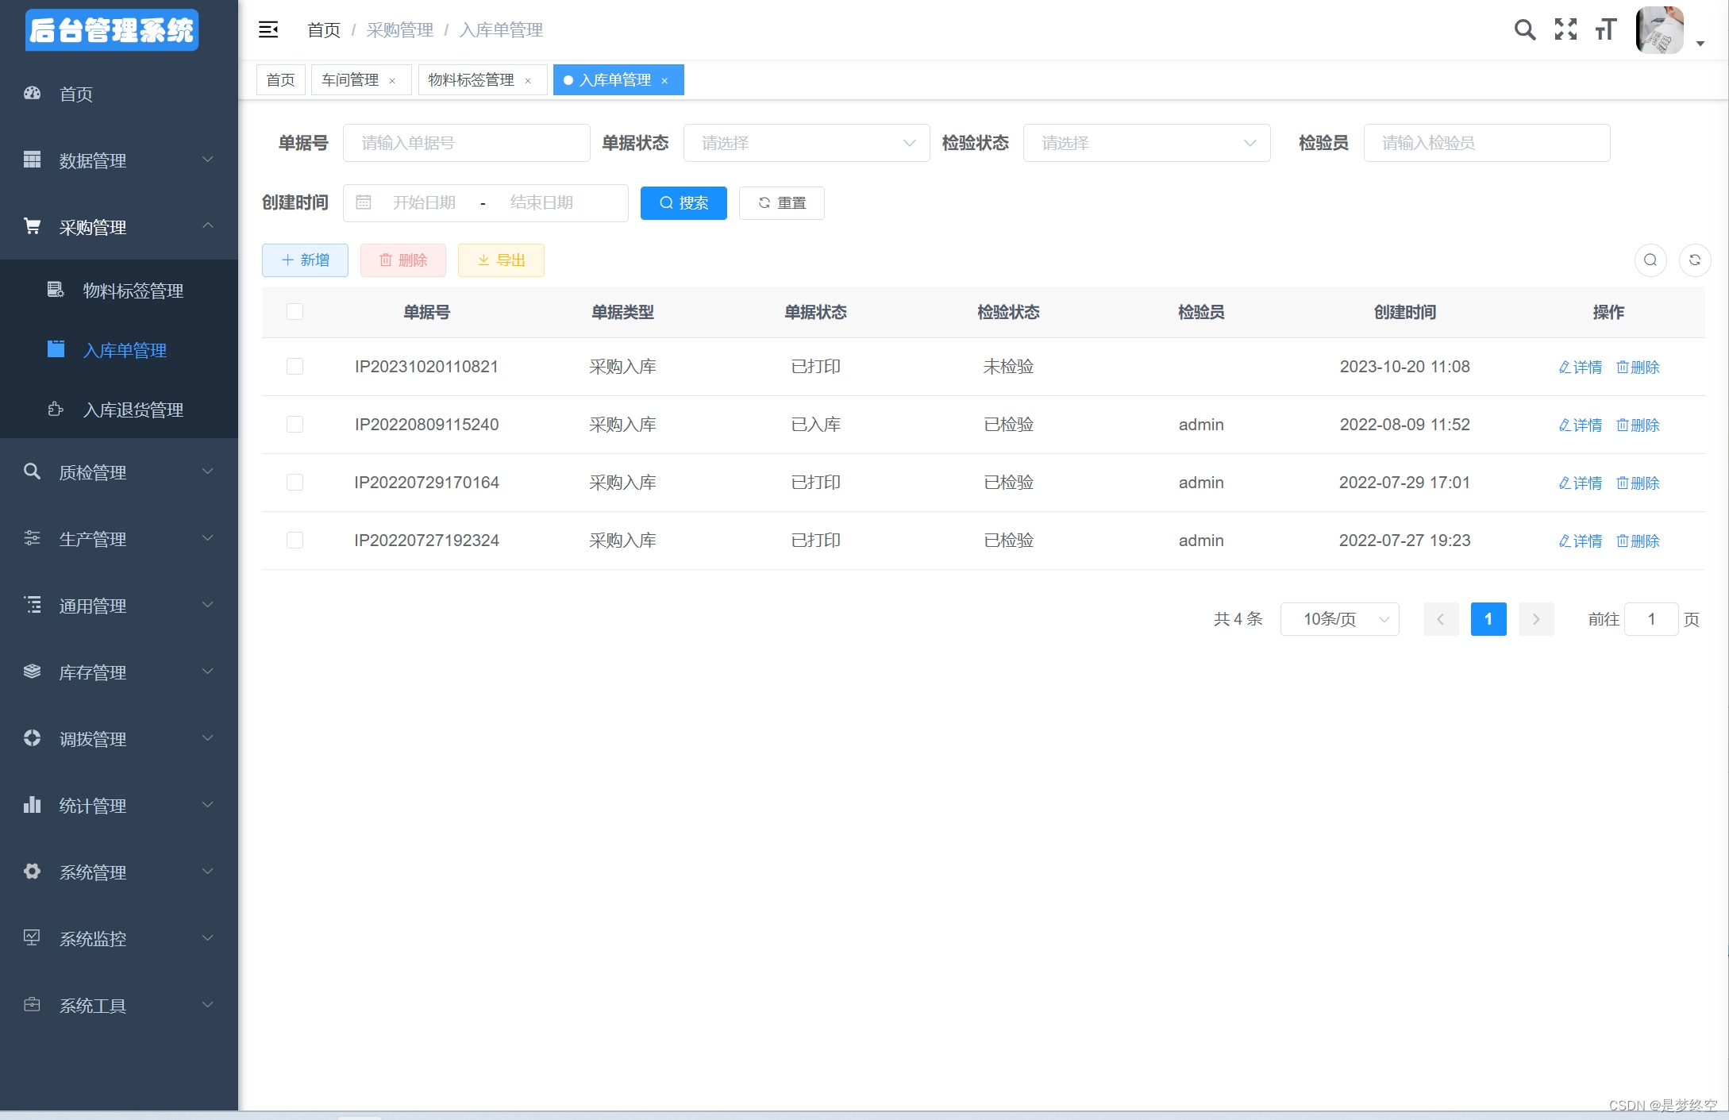
Task: Click the bar chart icon beside 统计管理
Action: click(x=32, y=805)
